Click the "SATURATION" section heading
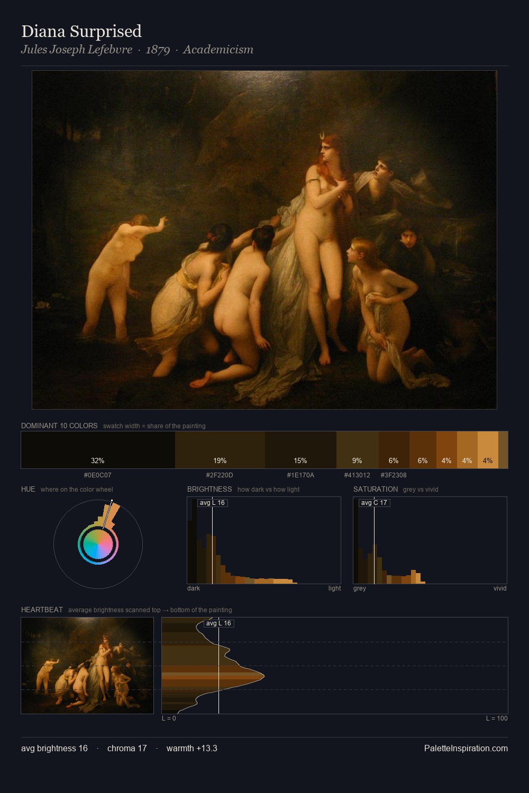This screenshot has width=529, height=793. (376, 489)
